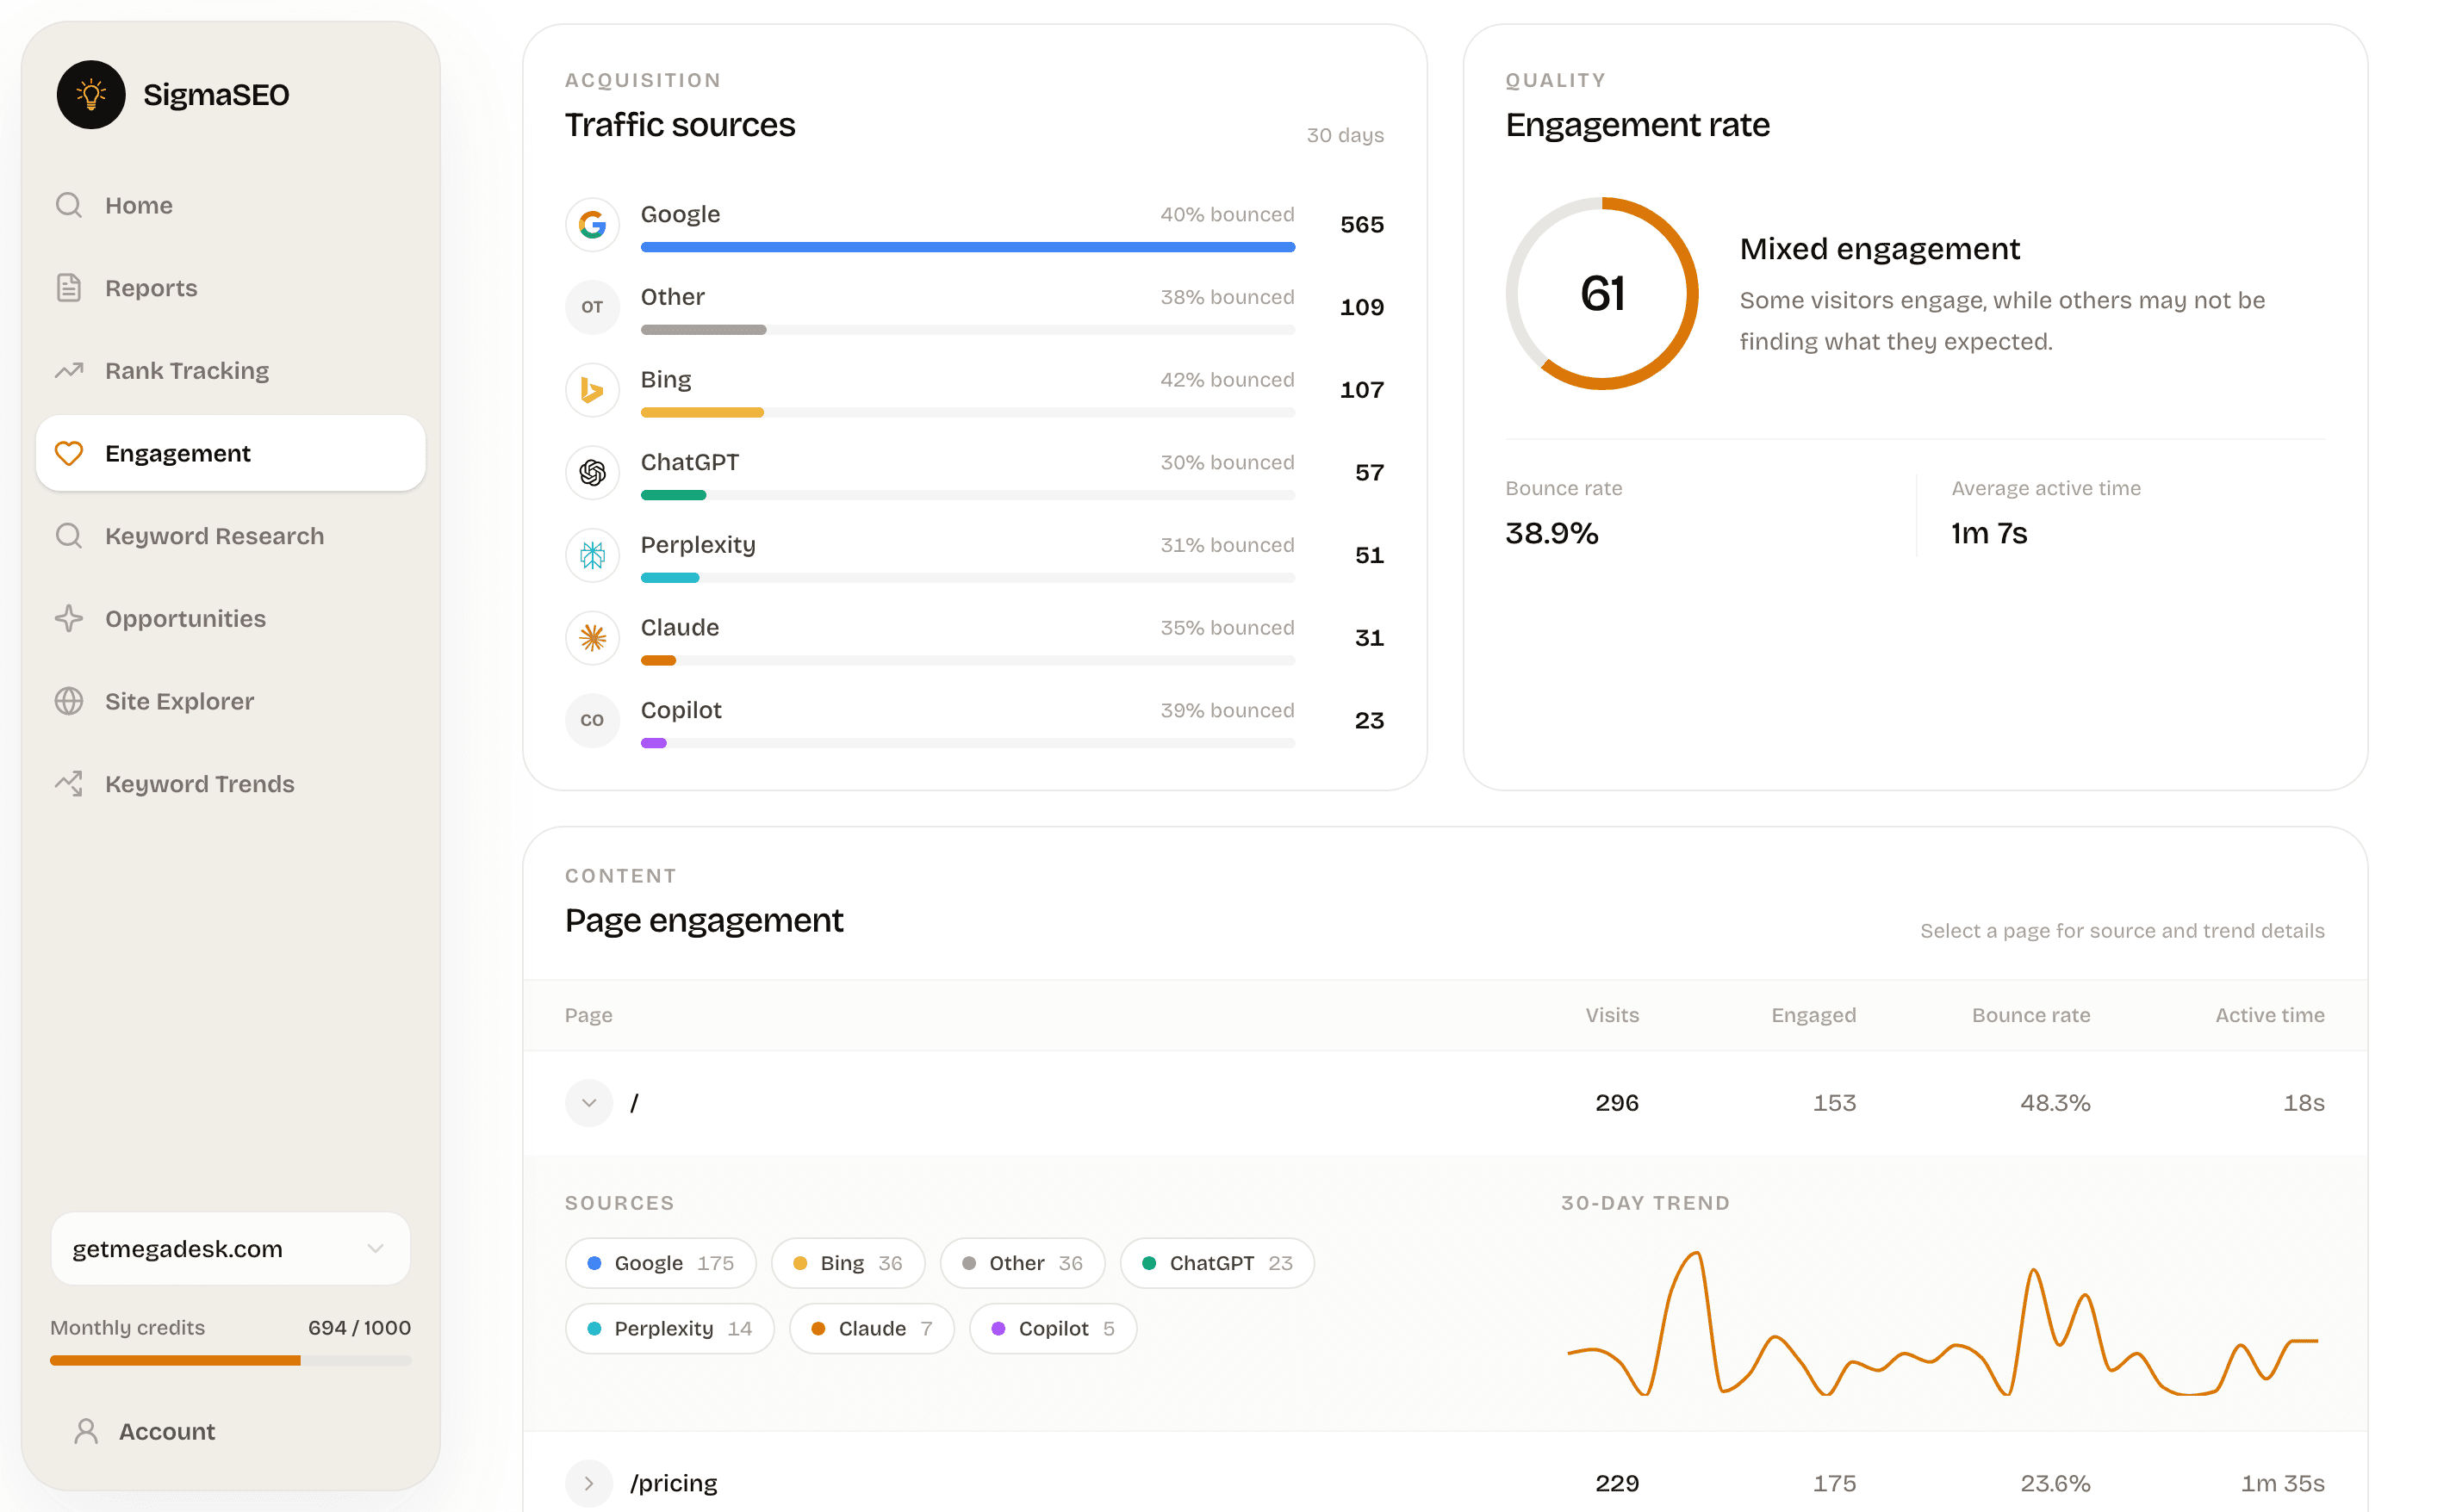Open Keyword Trends
The height and width of the screenshot is (1512, 2450).
click(231, 784)
